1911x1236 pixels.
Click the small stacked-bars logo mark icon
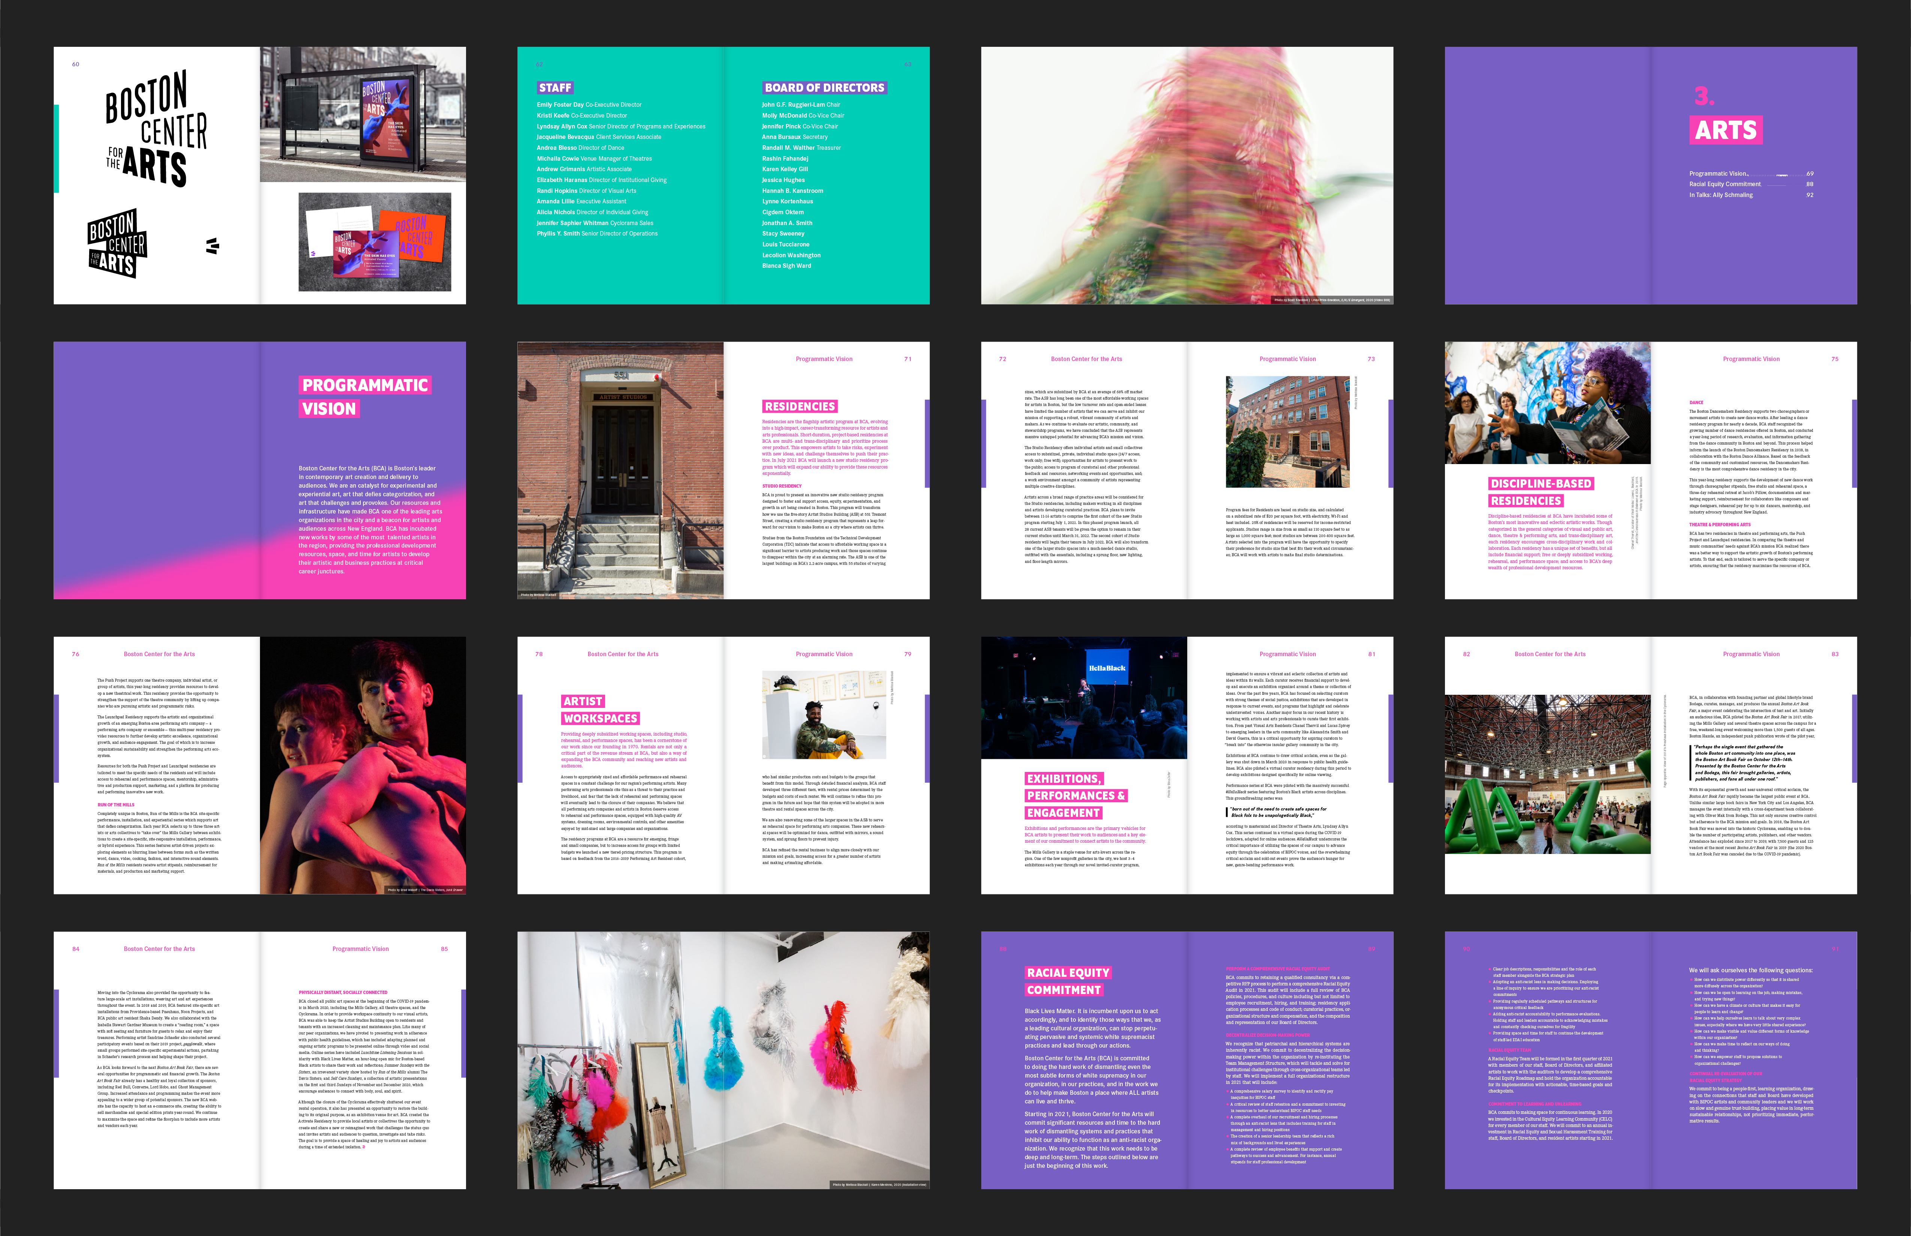click(212, 246)
